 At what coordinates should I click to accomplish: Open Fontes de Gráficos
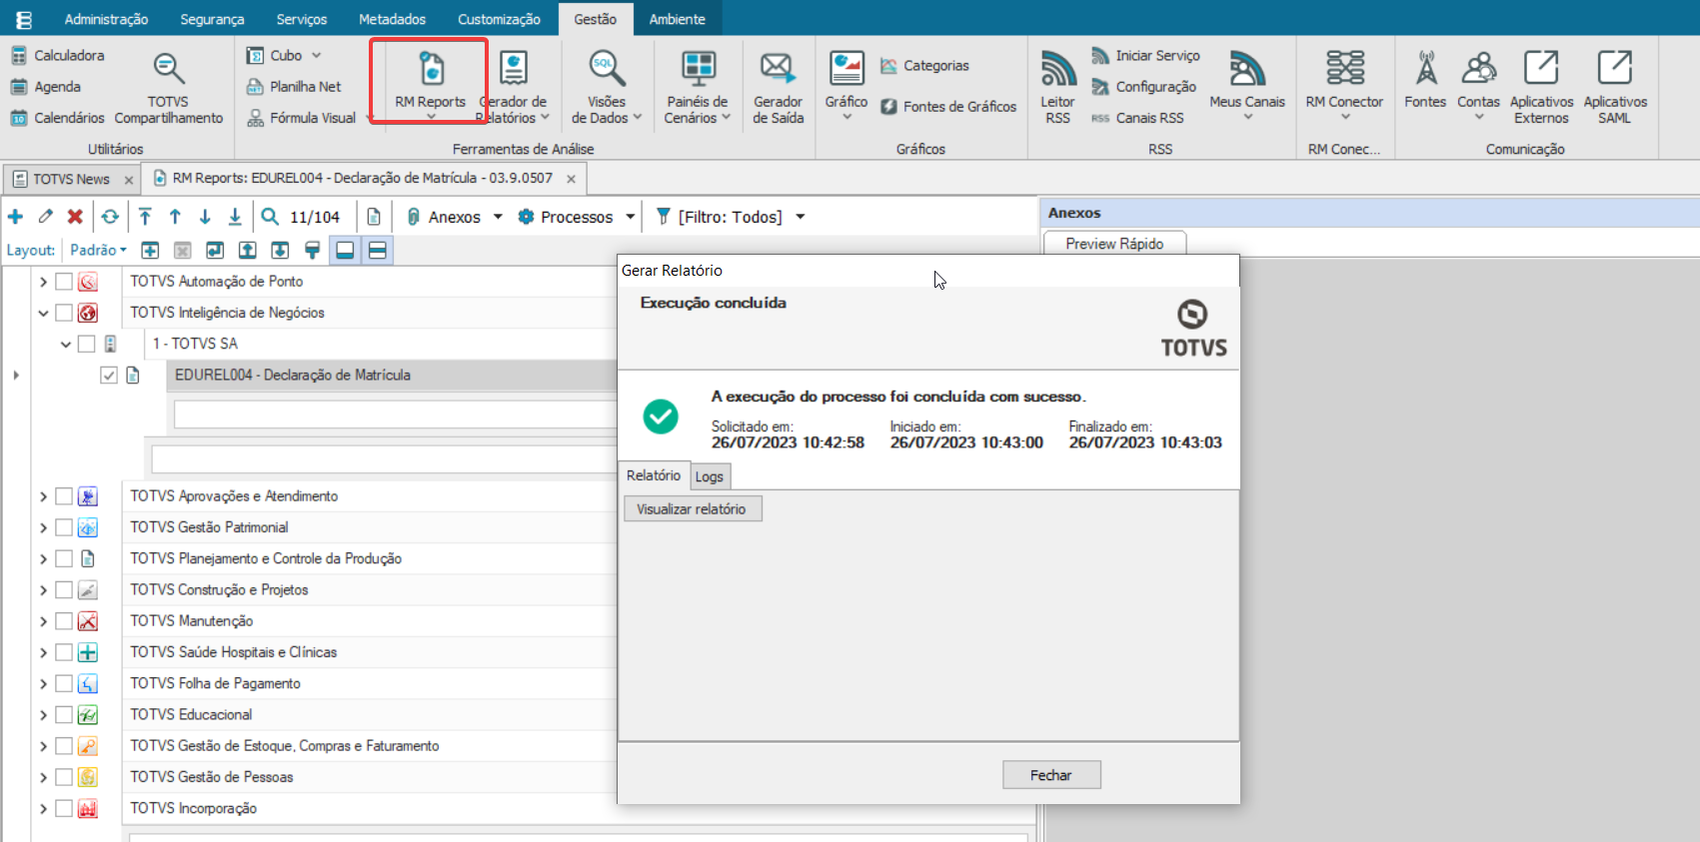[x=948, y=107]
